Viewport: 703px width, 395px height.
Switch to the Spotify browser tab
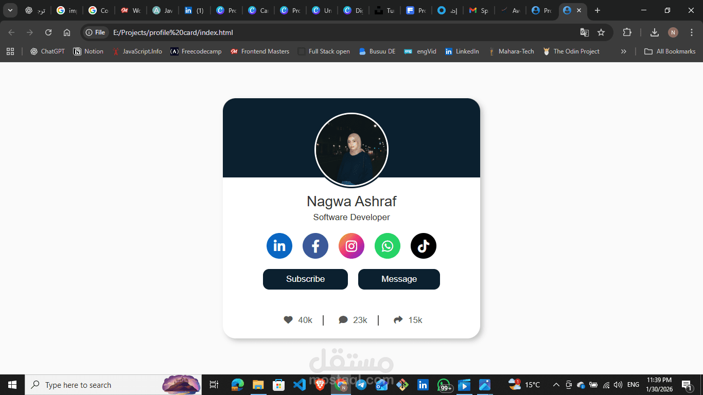point(479,10)
